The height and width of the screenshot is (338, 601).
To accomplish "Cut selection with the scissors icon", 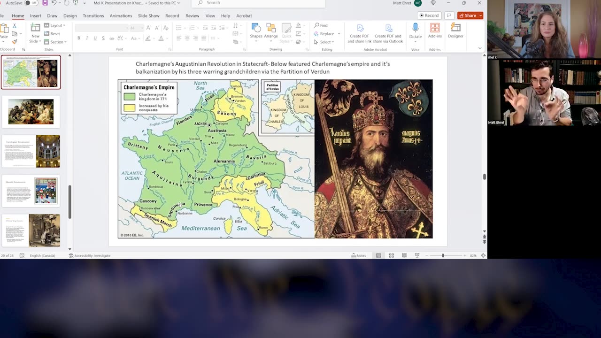I will [x=15, y=26].
